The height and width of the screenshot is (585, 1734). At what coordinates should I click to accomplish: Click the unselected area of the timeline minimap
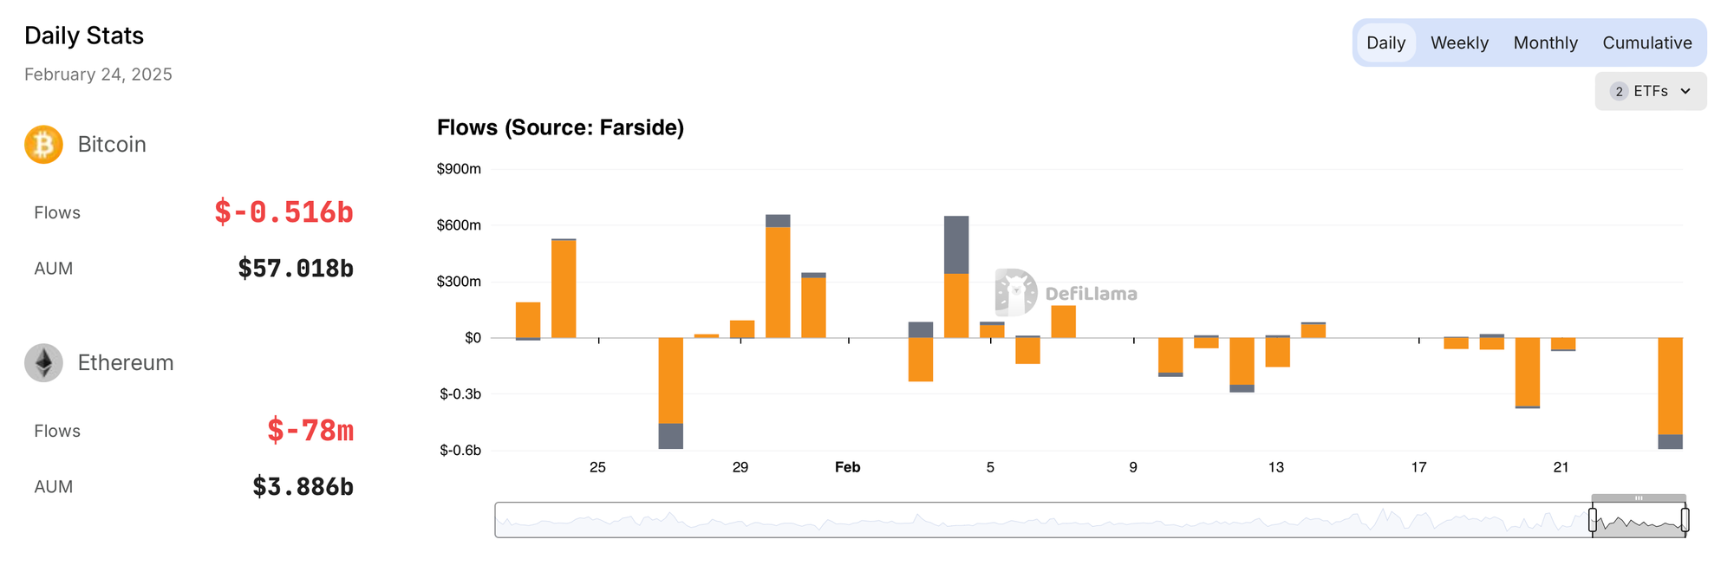[1040, 520]
